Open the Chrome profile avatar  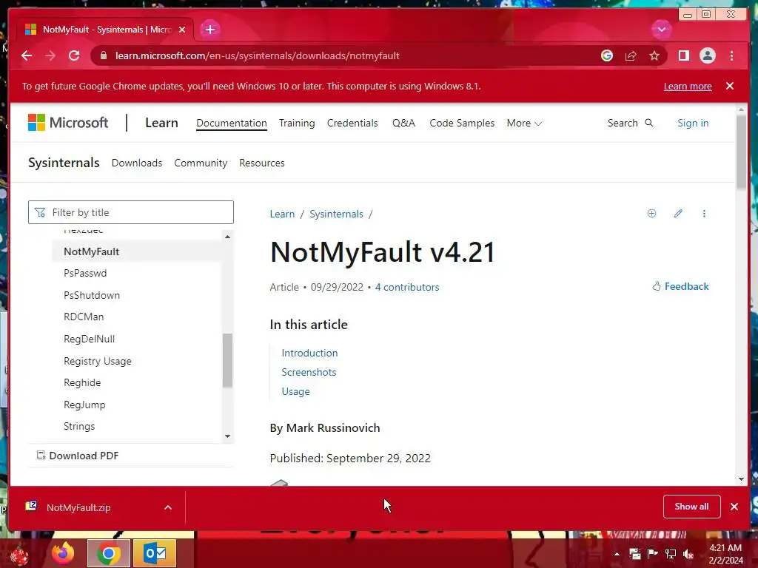(x=707, y=55)
